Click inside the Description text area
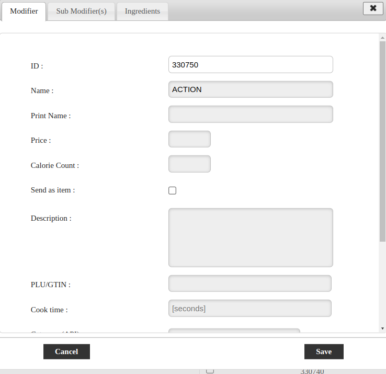The width and height of the screenshot is (386, 374). click(x=251, y=237)
